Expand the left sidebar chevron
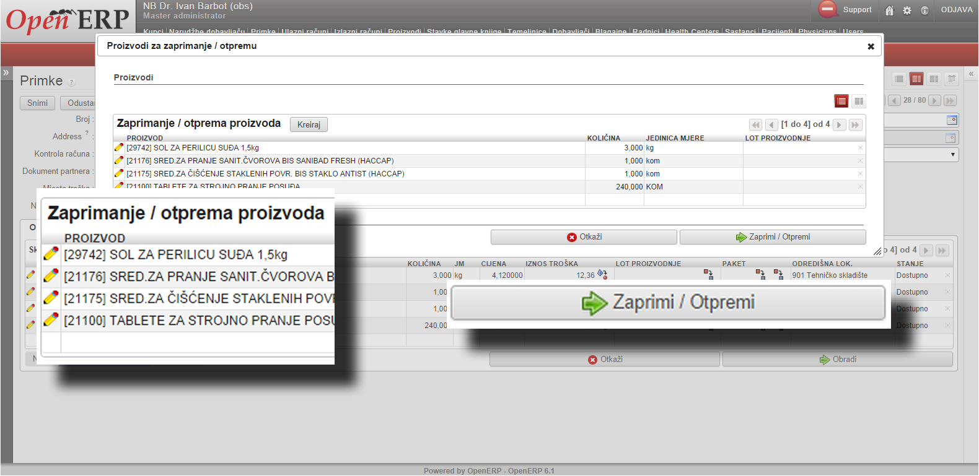 click(x=6, y=72)
